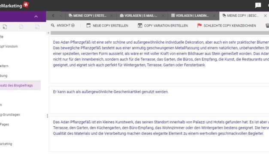
Task: Close the VORLAGEN | LANDIN... tab
Action: pyautogui.click(x=214, y=16)
